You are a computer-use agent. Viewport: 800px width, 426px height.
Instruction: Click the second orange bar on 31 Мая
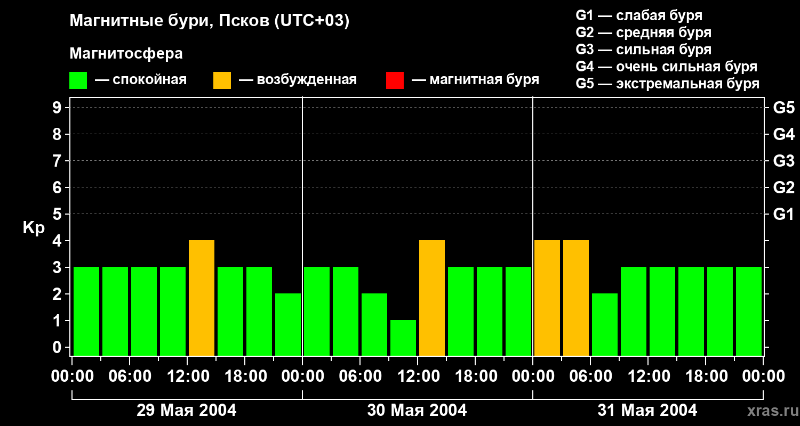pos(576,298)
